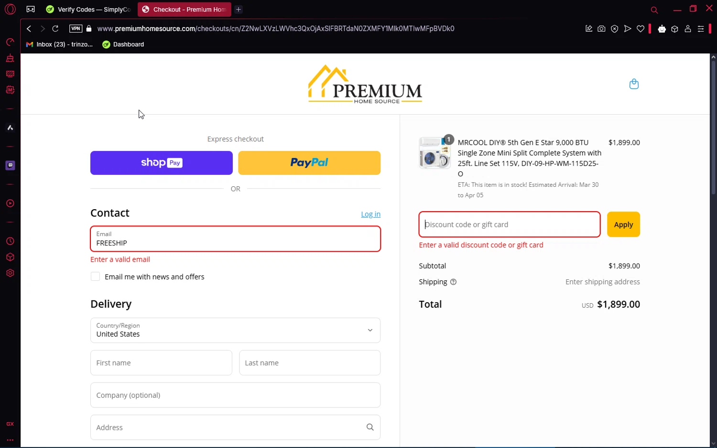Click the Premium Home Source logo
The height and width of the screenshot is (448, 717).
(365, 84)
